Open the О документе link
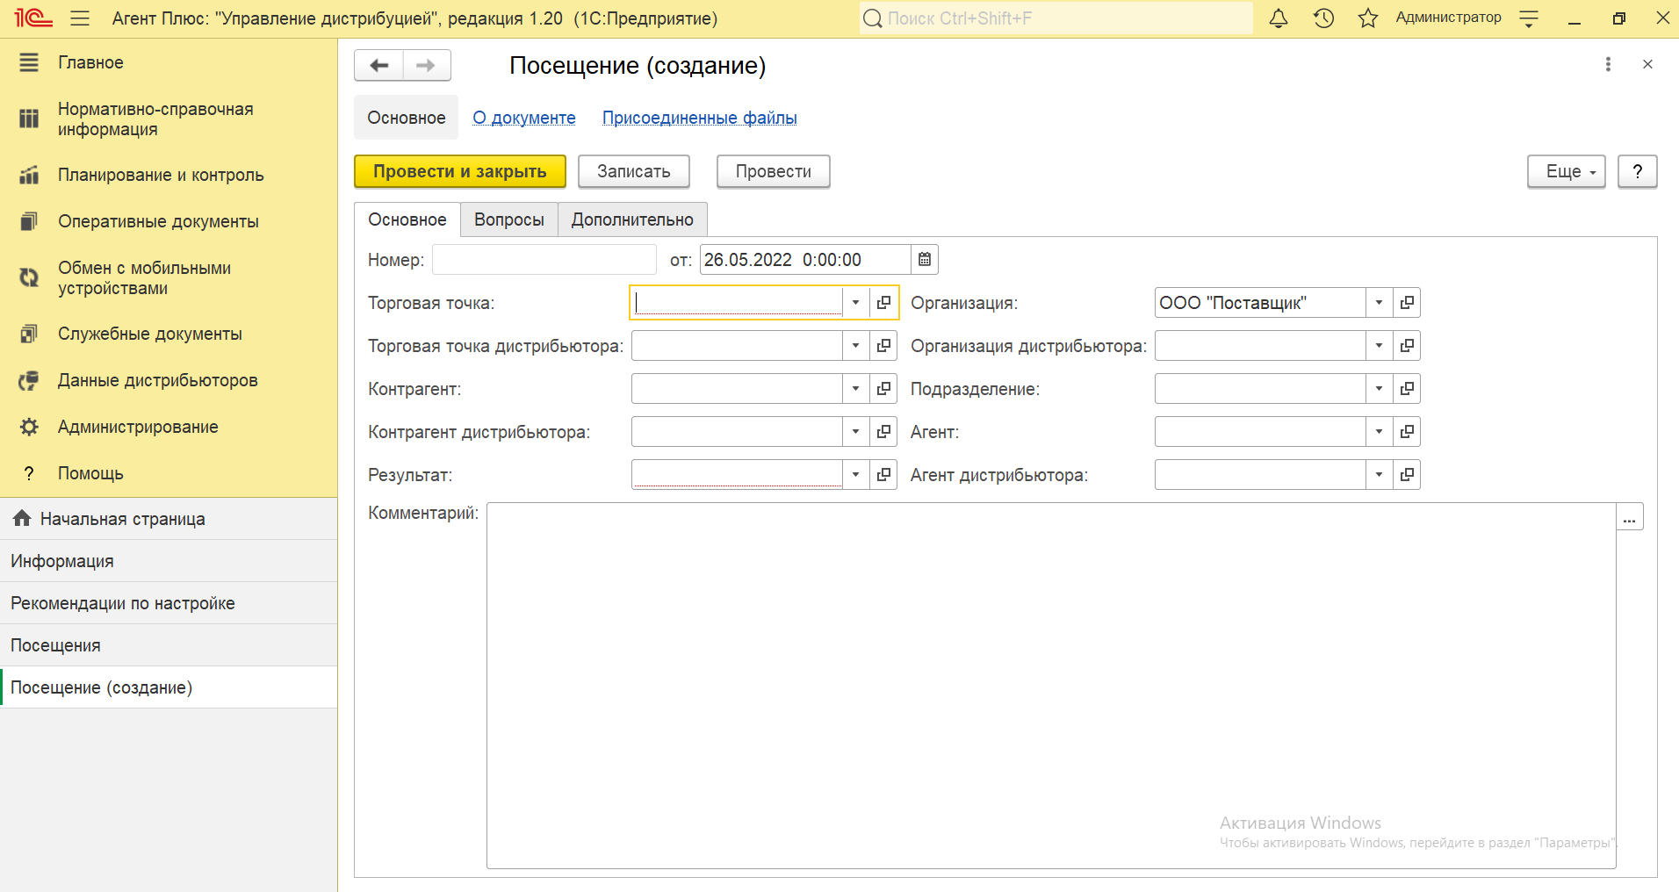Image resolution: width=1679 pixels, height=892 pixels. pyautogui.click(x=524, y=118)
